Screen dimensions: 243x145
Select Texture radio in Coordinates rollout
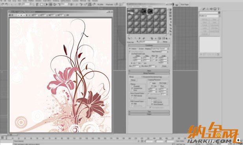tap(130, 49)
